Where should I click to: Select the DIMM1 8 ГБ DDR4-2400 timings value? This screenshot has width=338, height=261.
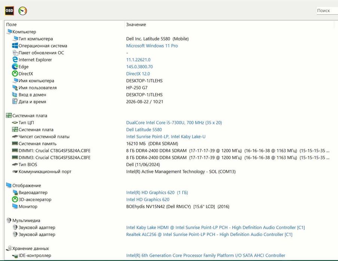(x=228, y=150)
